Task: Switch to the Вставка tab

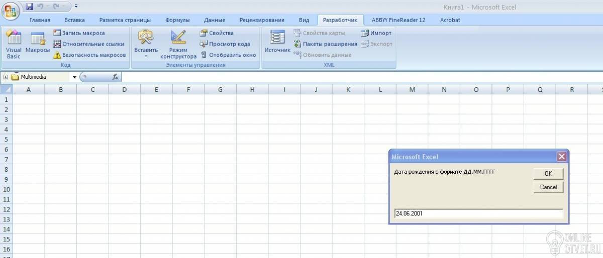Action: (x=74, y=20)
